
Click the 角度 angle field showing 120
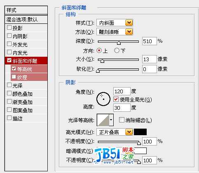click(122, 91)
